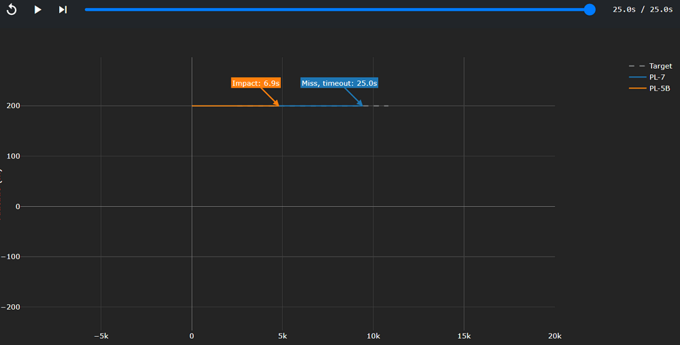Click the 20k x-axis tick label
Viewport: 680px width, 345px height.
(554, 335)
